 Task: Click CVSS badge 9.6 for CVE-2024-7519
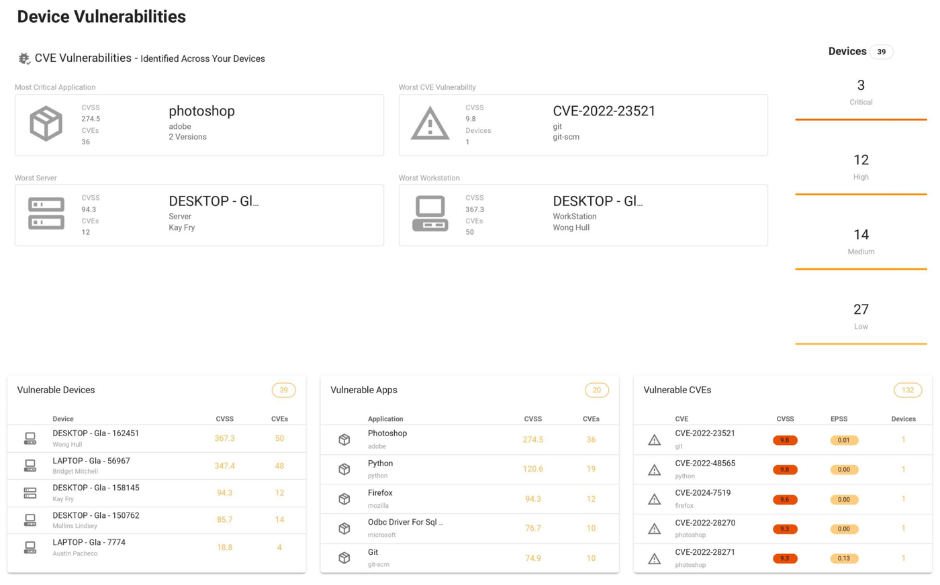coord(785,499)
